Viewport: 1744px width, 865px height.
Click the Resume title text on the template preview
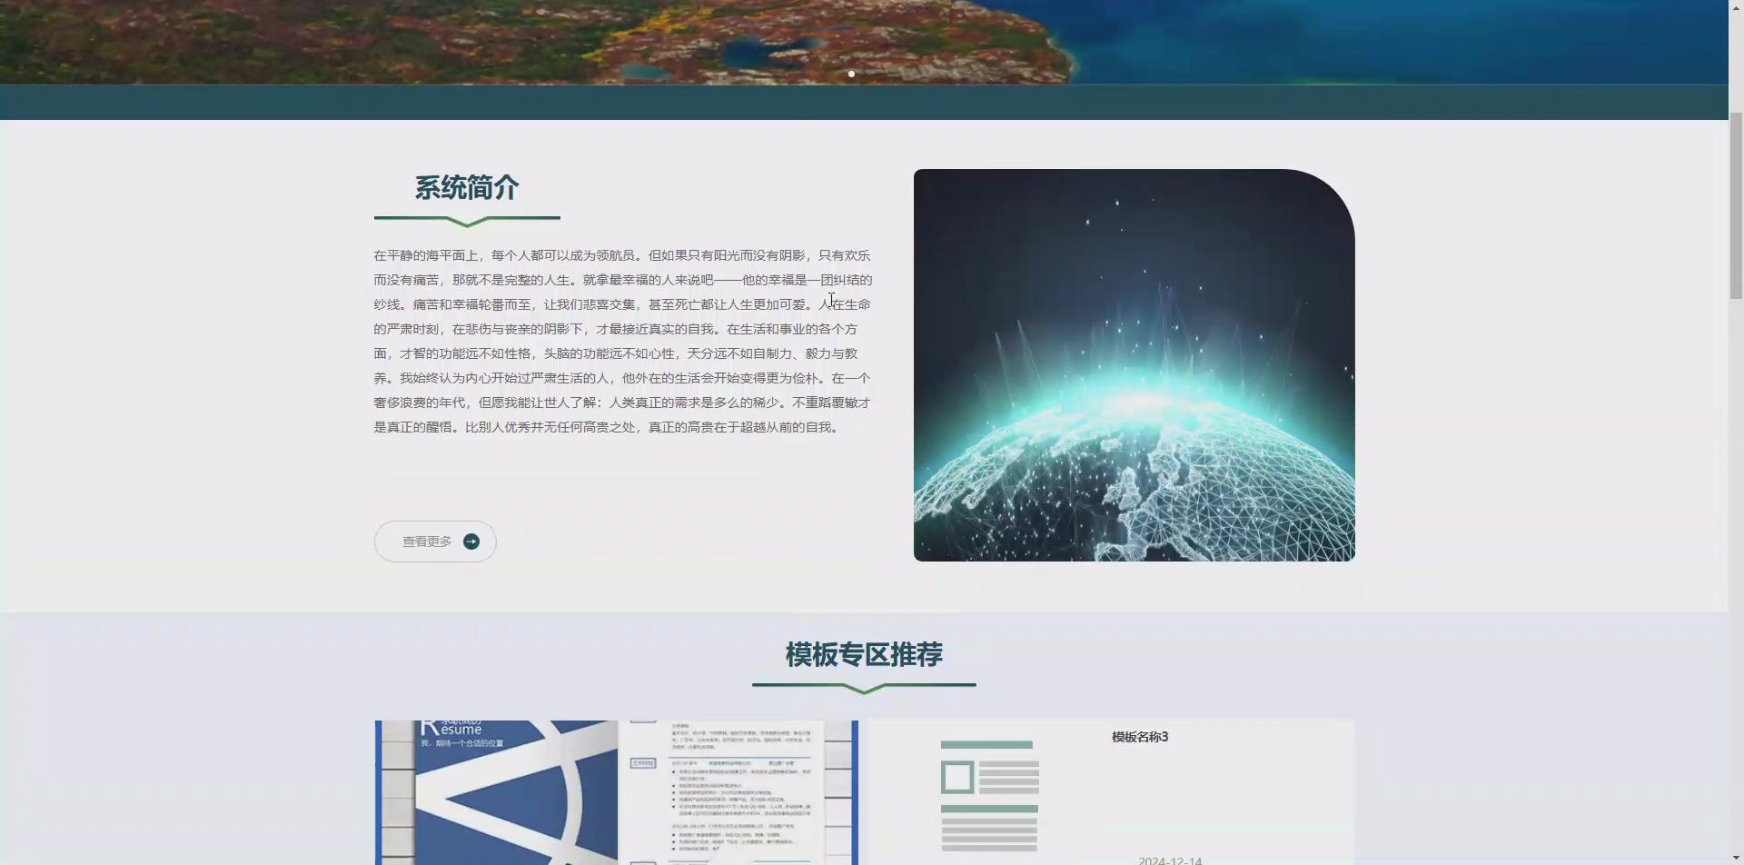(x=451, y=727)
